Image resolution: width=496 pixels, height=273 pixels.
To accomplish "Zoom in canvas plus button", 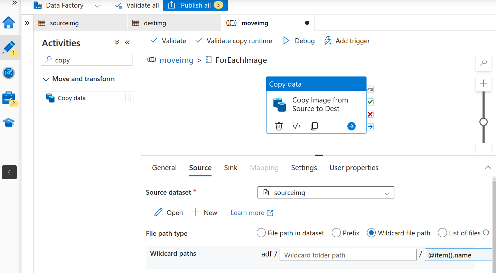I will [x=484, y=84].
